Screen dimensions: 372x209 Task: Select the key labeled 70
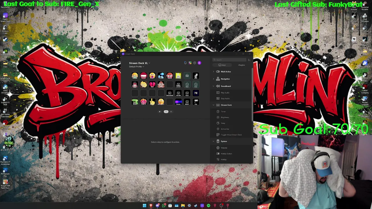[x=196, y=93]
